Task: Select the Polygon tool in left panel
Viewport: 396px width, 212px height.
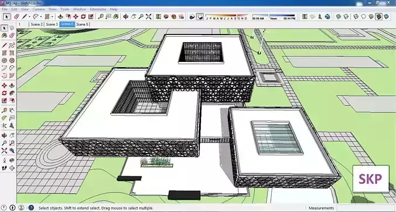Action: click(x=12, y=60)
